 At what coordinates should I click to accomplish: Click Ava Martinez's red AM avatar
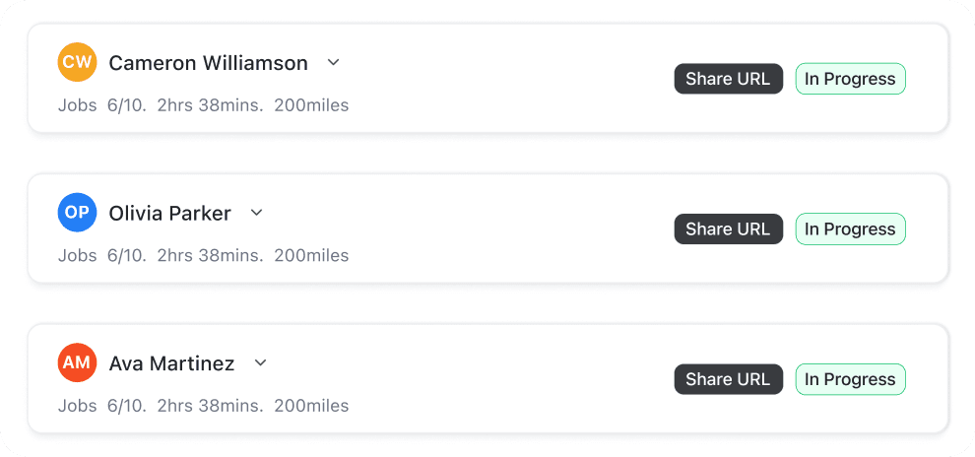(77, 363)
